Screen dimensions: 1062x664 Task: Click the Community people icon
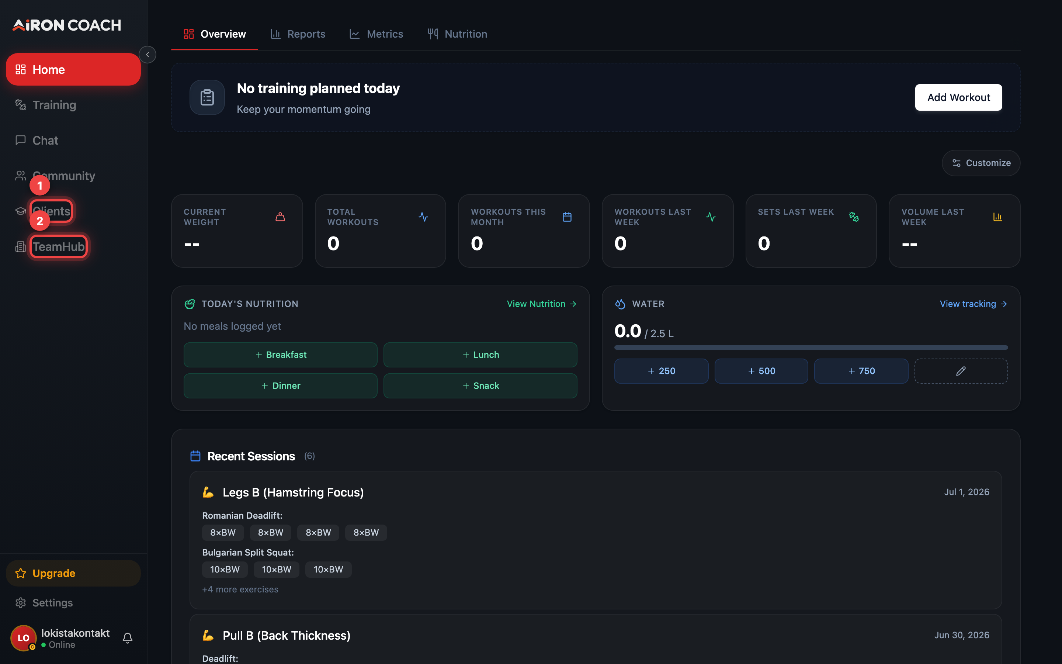click(x=21, y=176)
